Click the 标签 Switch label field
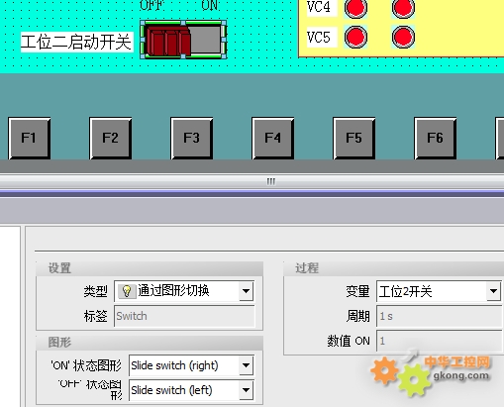The height and width of the screenshot is (407, 504). [184, 316]
